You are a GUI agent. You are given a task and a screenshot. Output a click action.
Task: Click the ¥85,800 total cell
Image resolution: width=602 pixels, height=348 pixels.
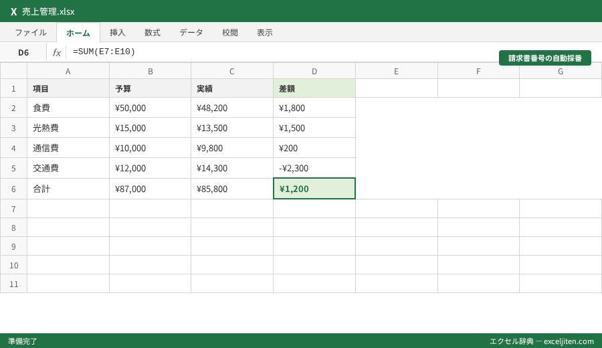pyautogui.click(x=232, y=189)
